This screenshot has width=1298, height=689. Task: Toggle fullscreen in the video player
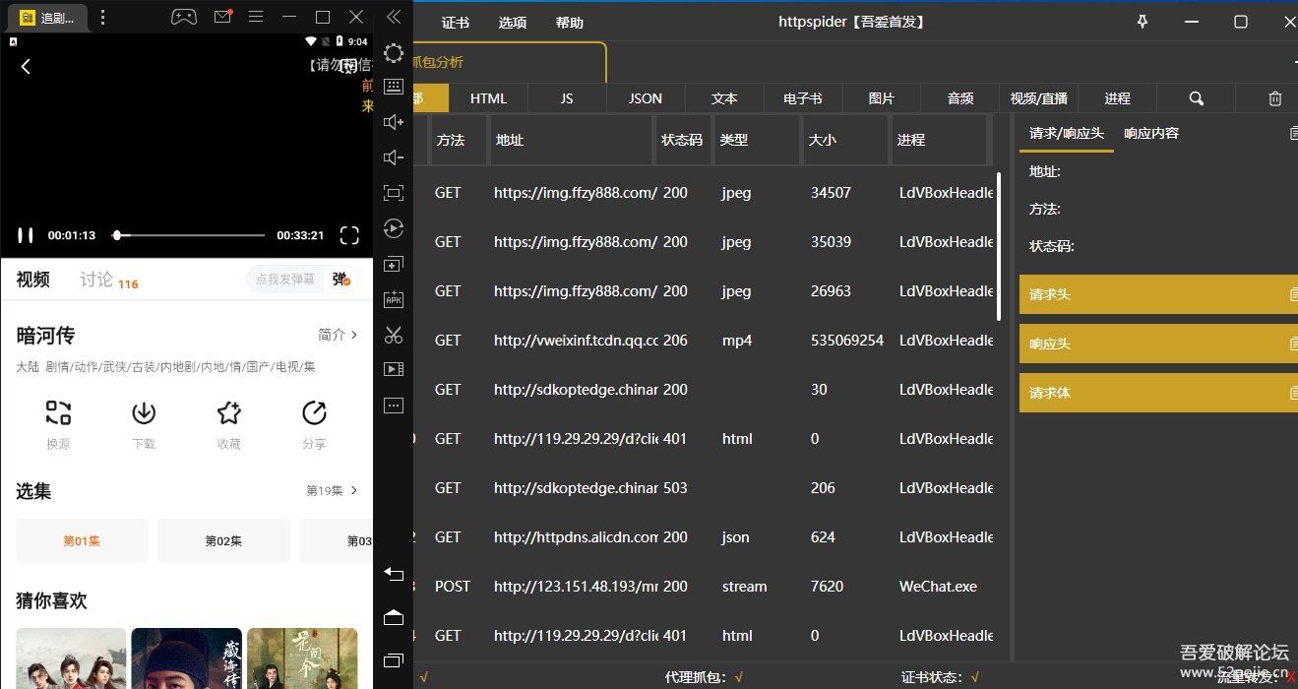349,235
